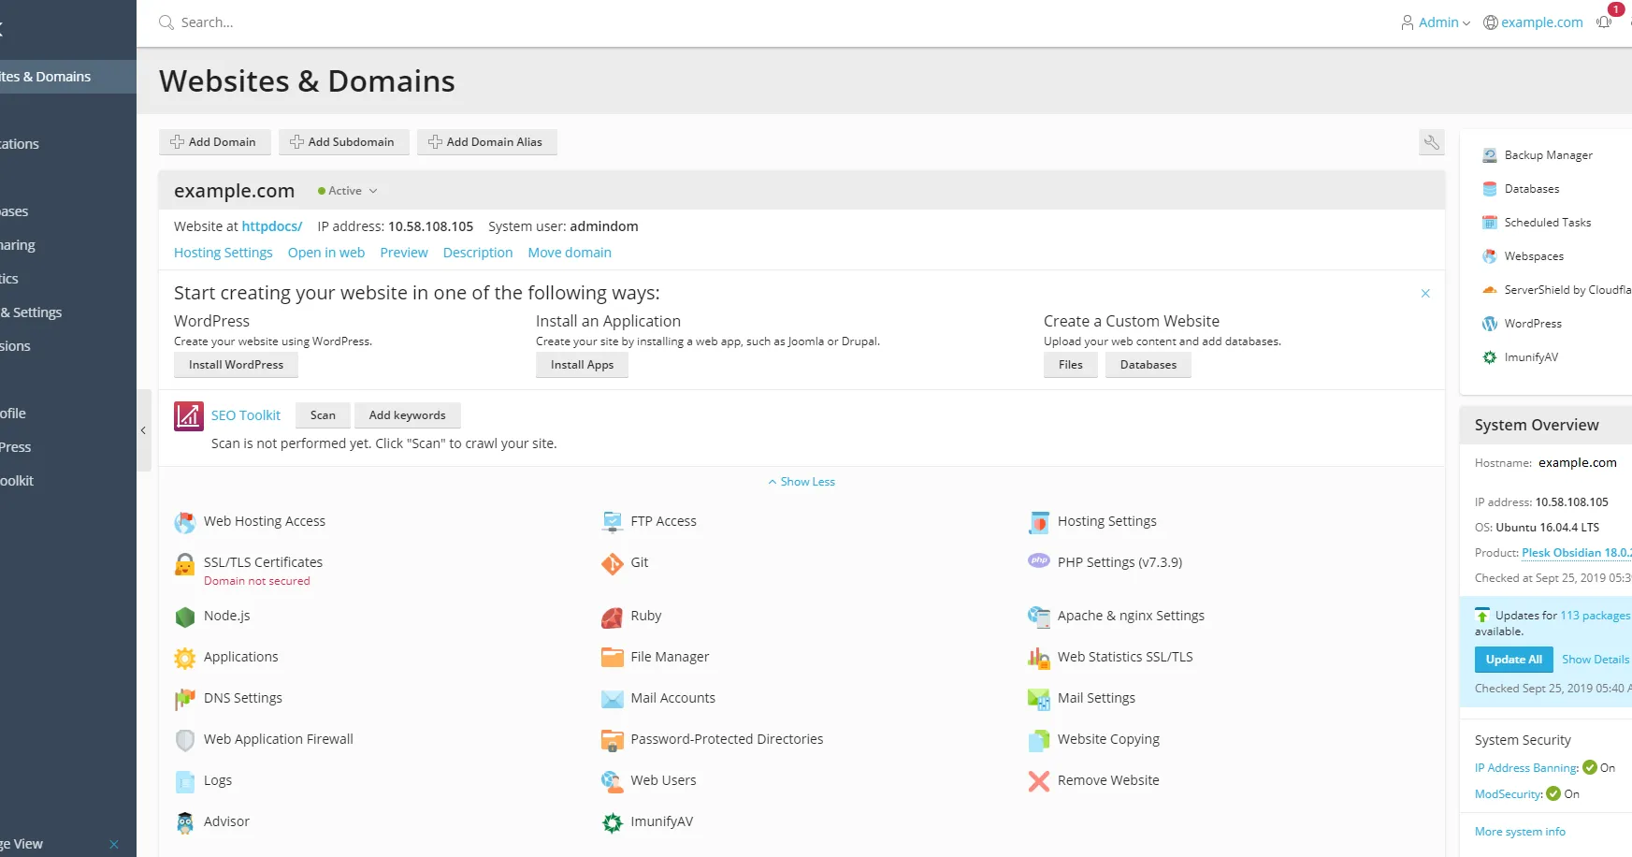The image size is (1632, 857).
Task: Click the DNS Settings flags icon
Action: point(185,699)
